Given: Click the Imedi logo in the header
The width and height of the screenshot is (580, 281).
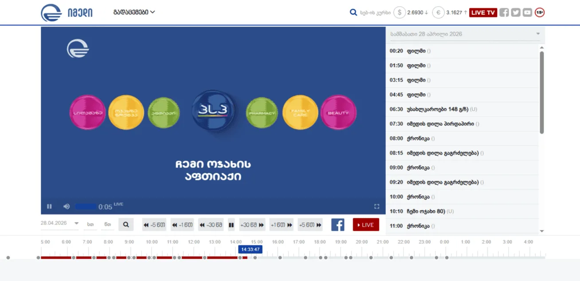Looking at the screenshot, I should pyautogui.click(x=67, y=12).
